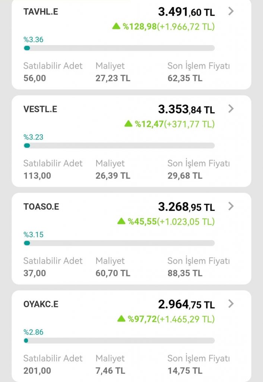Tap green triangle next to %97,72
263x382 pixels.
pyautogui.click(x=121, y=319)
